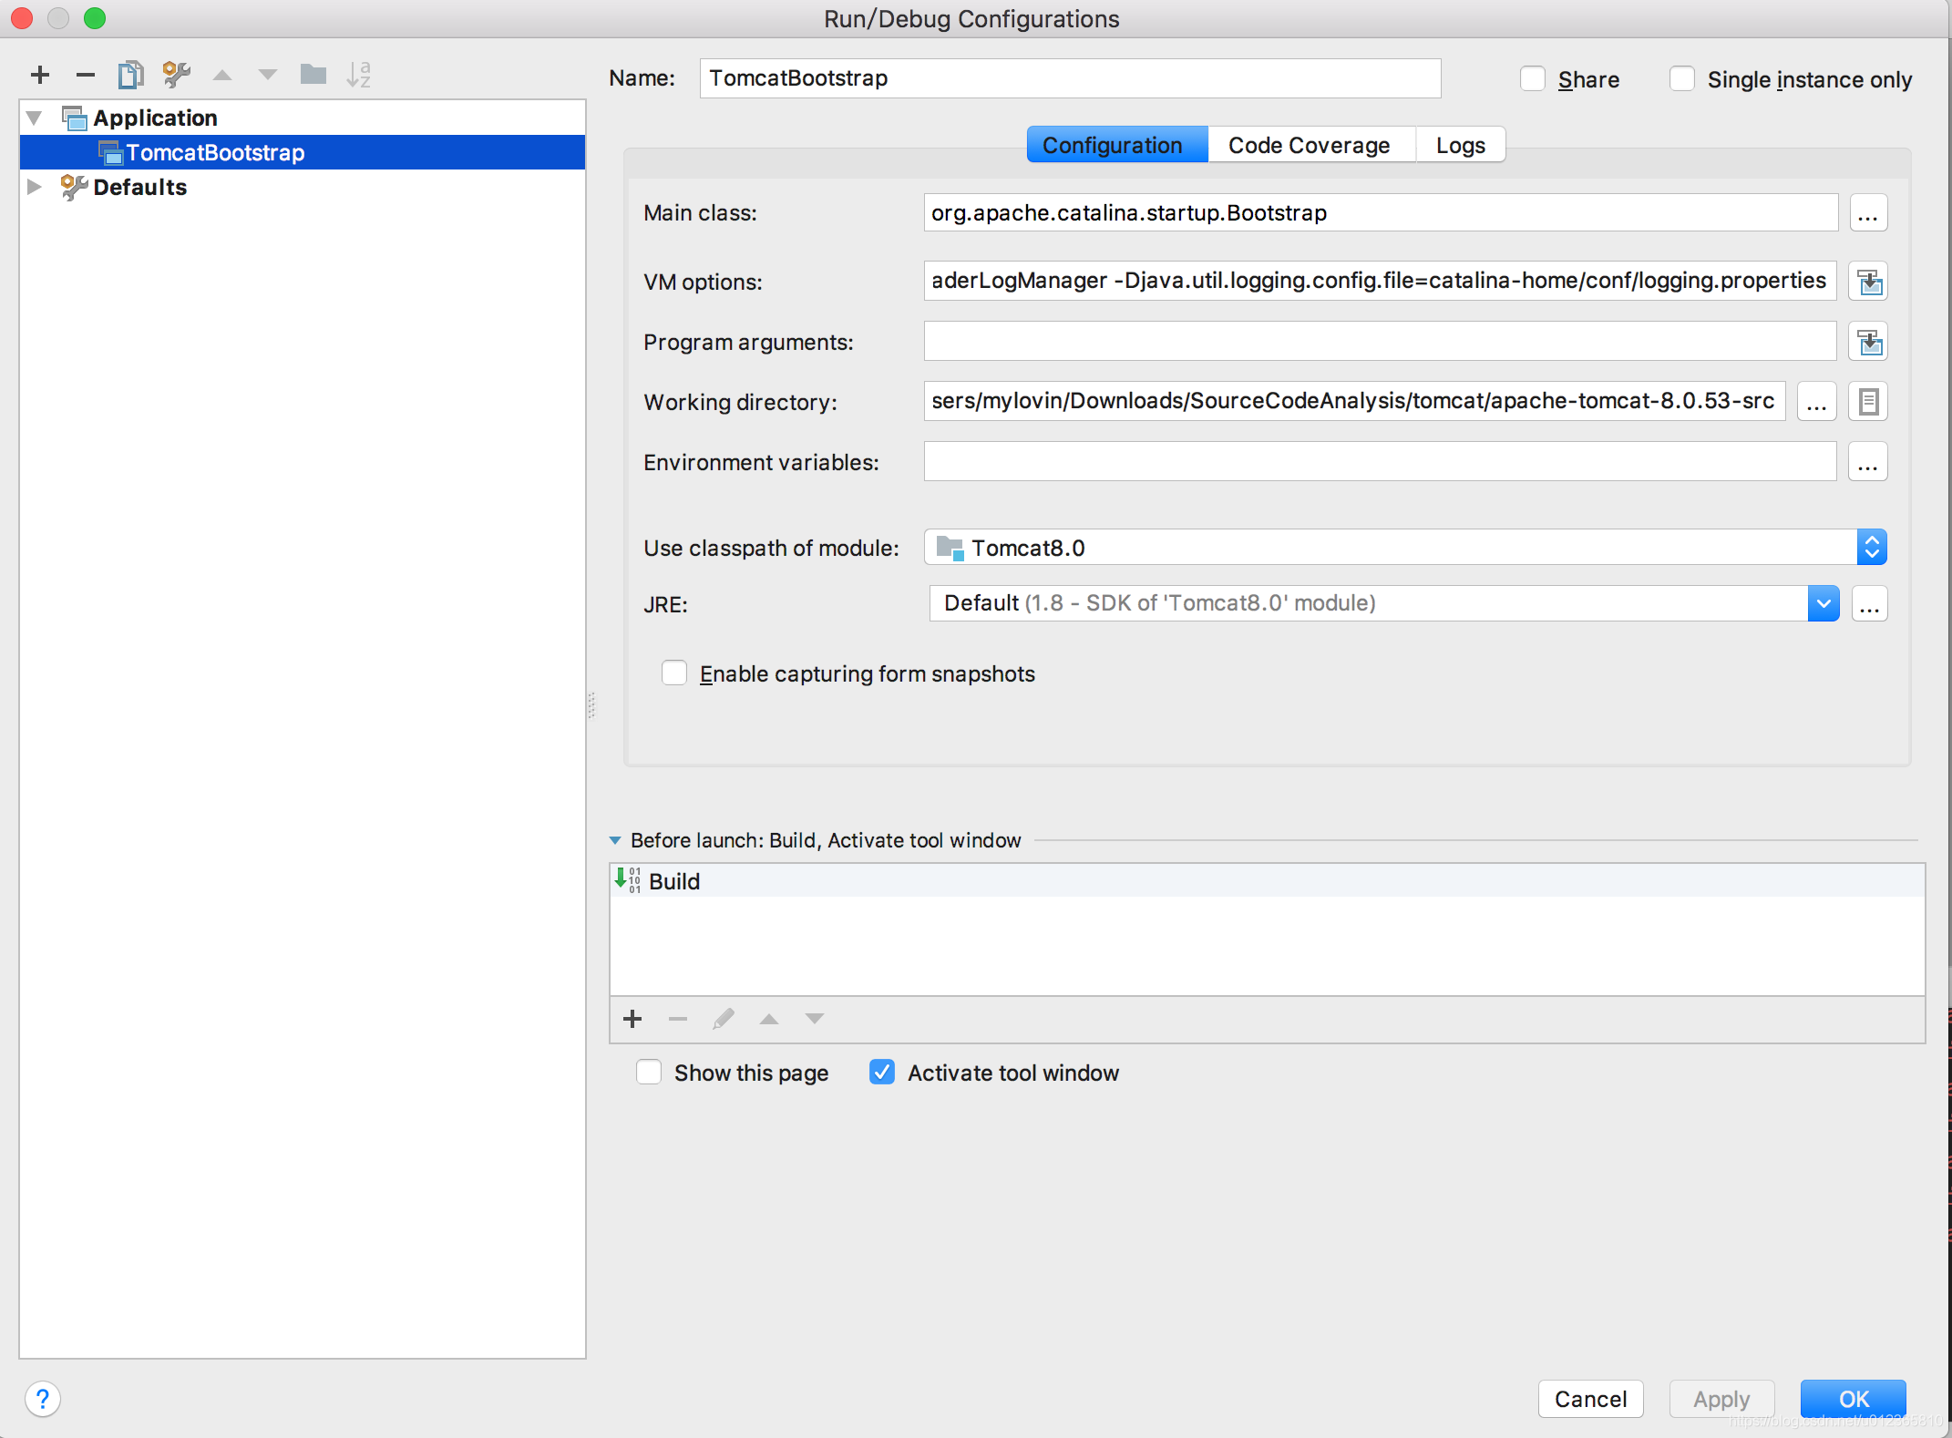This screenshot has width=1952, height=1438.
Task: Focus the Environment variables field
Action: pos(1381,462)
